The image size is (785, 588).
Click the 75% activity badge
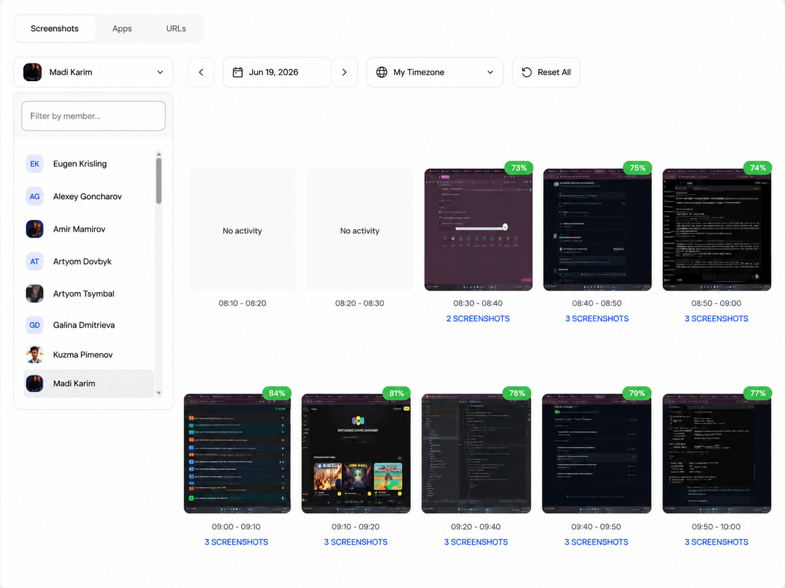[x=638, y=168]
